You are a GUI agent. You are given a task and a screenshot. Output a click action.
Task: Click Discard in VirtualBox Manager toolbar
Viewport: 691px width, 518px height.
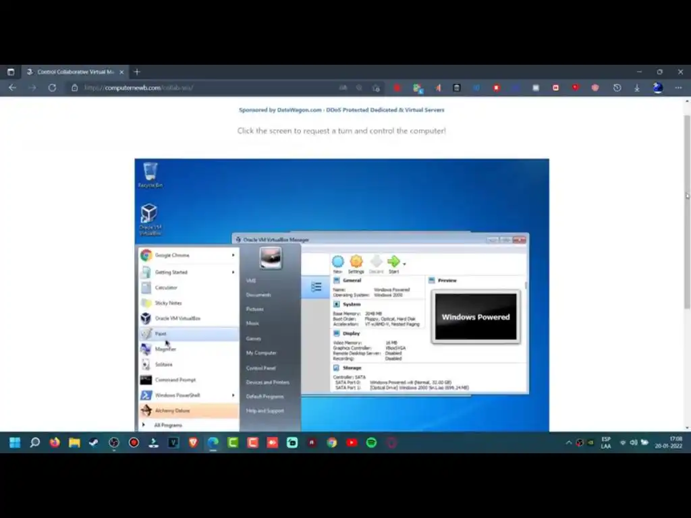[x=376, y=264]
